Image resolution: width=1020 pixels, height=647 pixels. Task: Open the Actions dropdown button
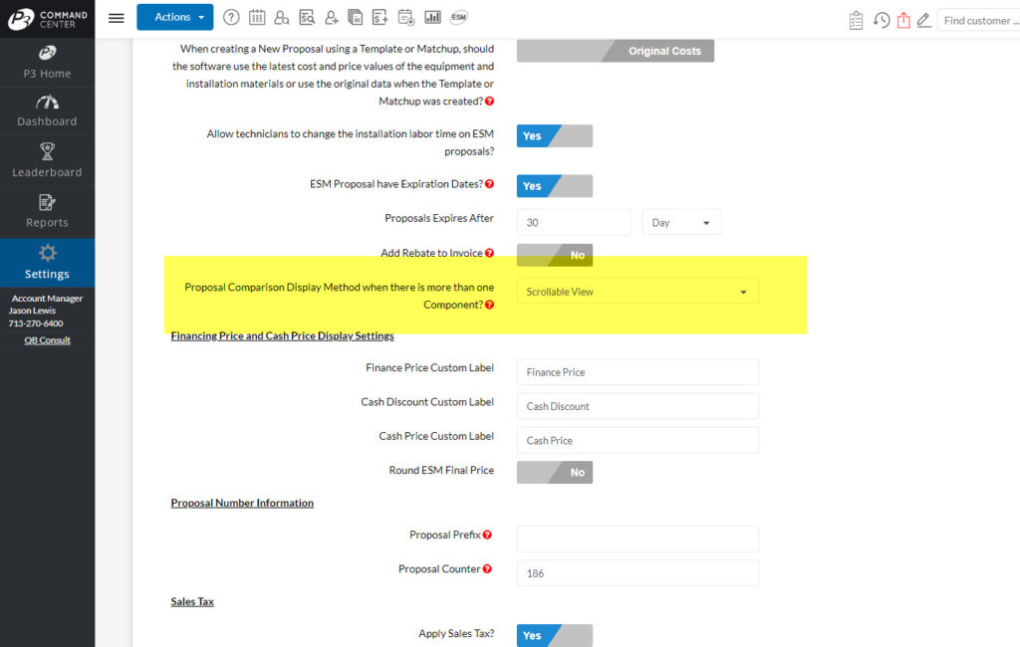(x=174, y=17)
